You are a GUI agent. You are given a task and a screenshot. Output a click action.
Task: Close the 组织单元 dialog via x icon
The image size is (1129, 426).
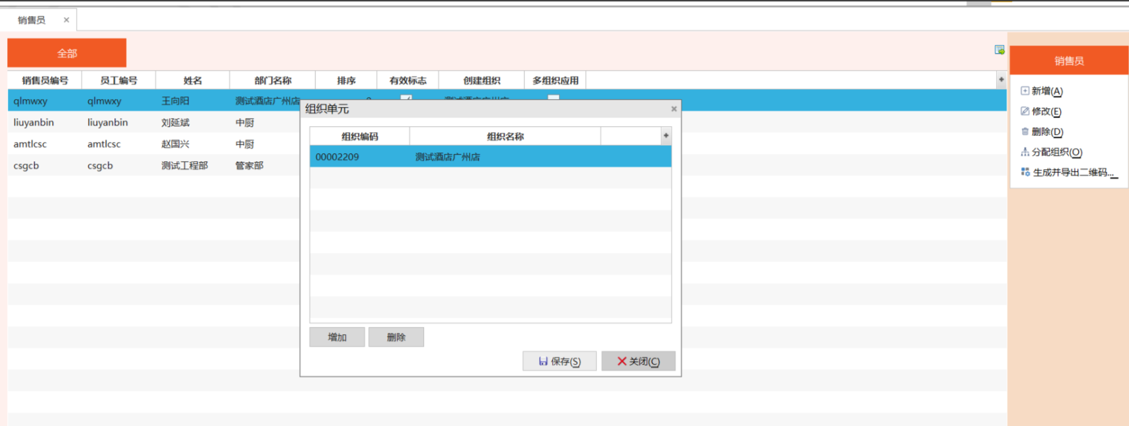(x=673, y=109)
